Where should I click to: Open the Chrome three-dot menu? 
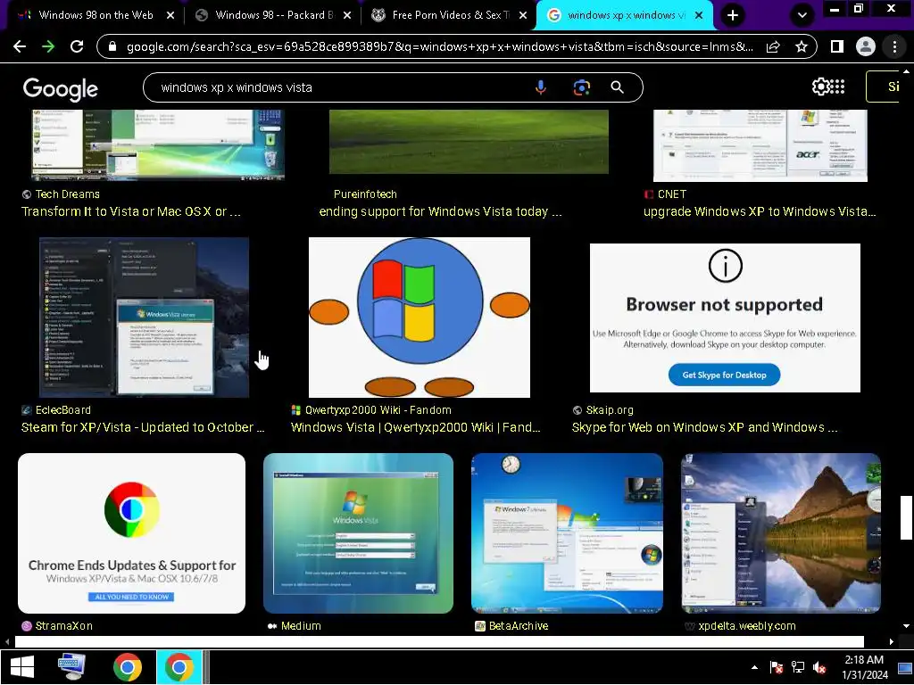[894, 46]
